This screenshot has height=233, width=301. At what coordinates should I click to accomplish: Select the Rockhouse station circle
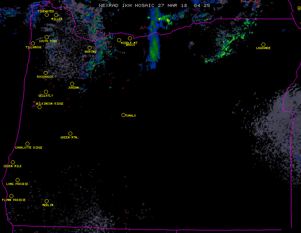[45, 73]
